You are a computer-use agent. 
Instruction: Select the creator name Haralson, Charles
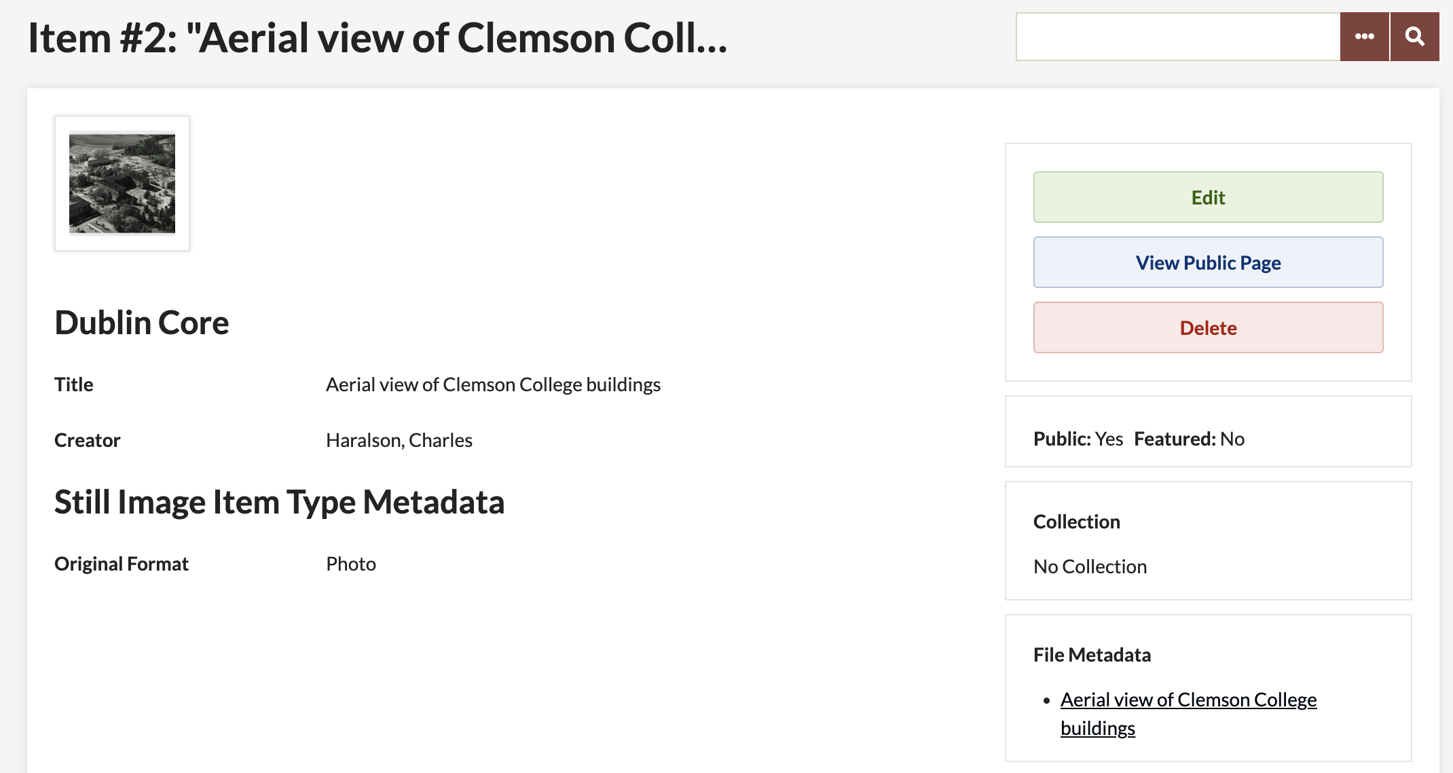point(399,440)
